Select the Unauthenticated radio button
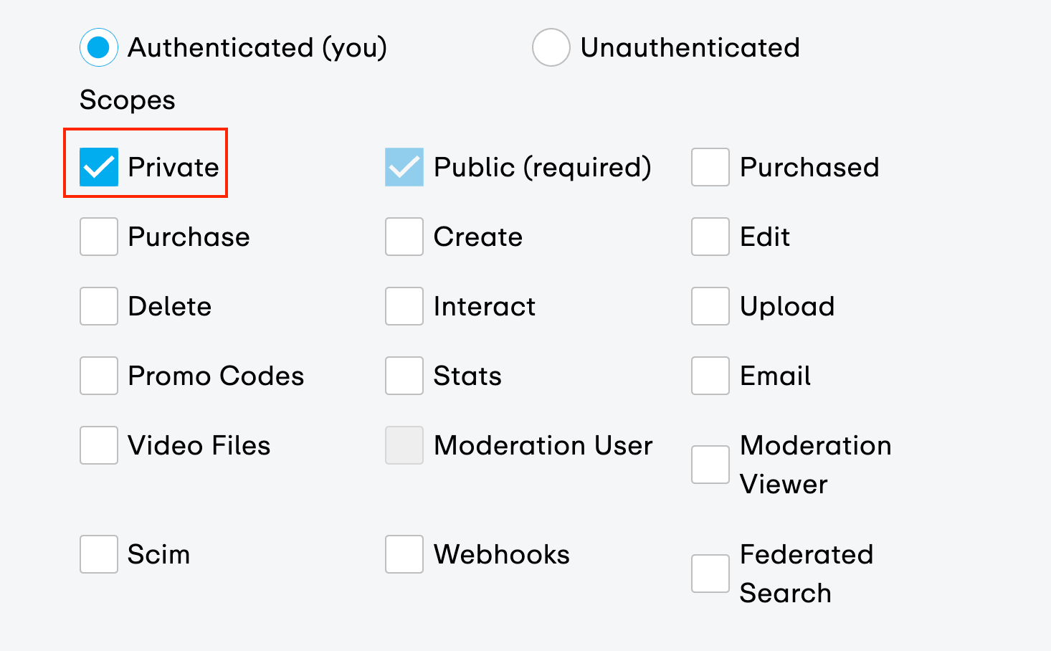Image resolution: width=1051 pixels, height=651 pixels. (x=551, y=47)
